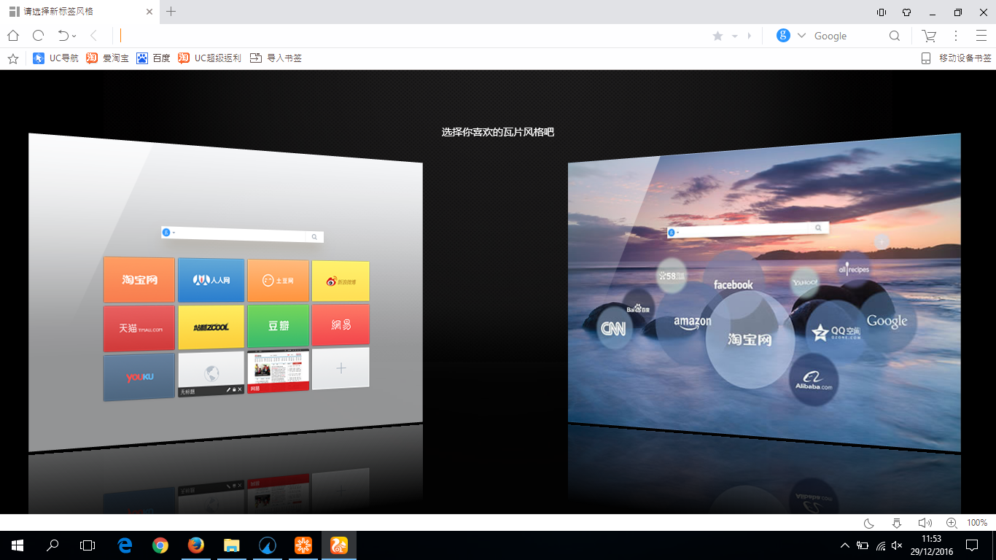Close the 请选择新标签风格 tab
996x560 pixels.
[x=149, y=12]
